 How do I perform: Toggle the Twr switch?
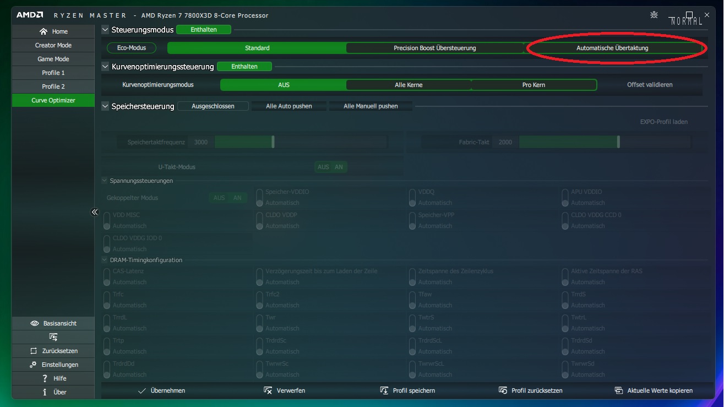pos(260,323)
